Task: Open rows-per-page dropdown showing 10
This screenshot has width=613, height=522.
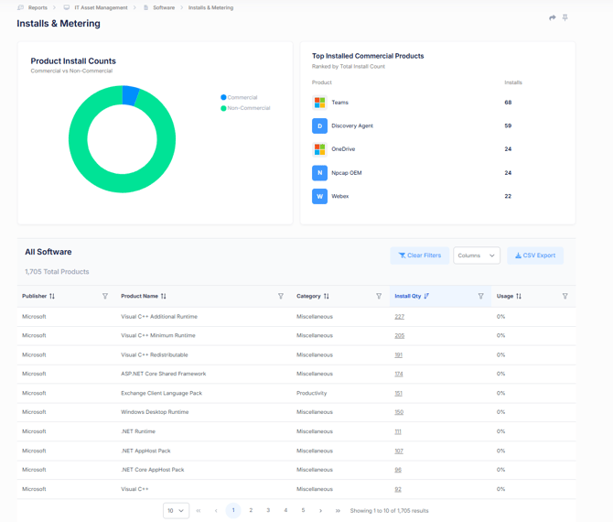Action: (176, 511)
